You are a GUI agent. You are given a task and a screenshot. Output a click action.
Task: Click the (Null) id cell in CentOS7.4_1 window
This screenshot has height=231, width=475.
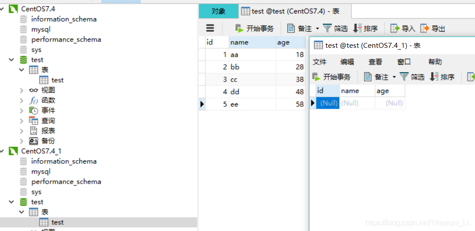(x=327, y=103)
